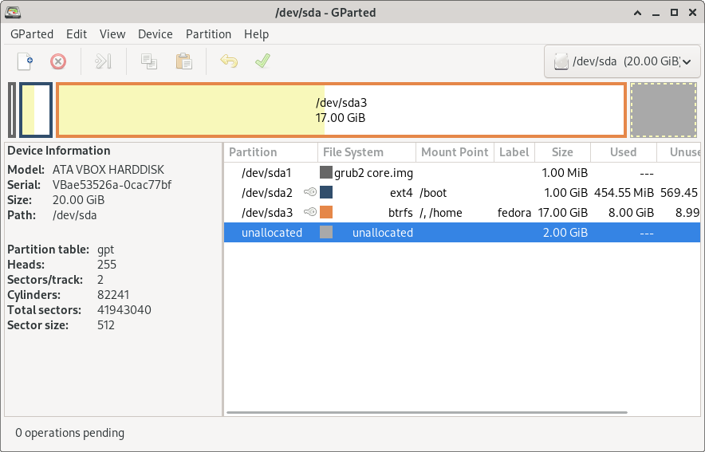Screen dimensions: 705x452
Task: Click the orange btrfs color swatch
Action: [x=326, y=213]
